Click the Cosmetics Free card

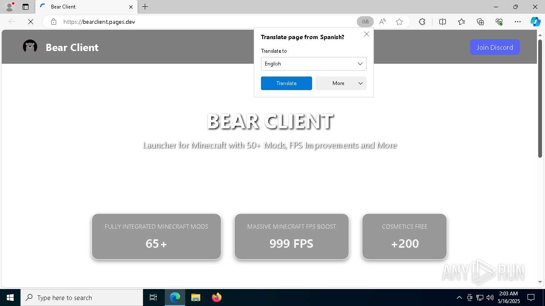(404, 236)
